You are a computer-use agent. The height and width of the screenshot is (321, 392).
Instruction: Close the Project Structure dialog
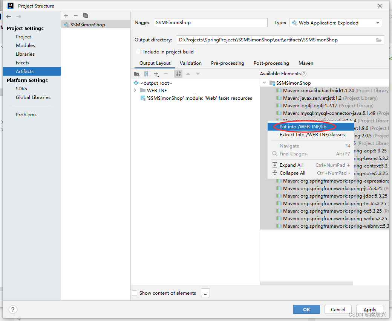pyautogui.click(x=380, y=6)
